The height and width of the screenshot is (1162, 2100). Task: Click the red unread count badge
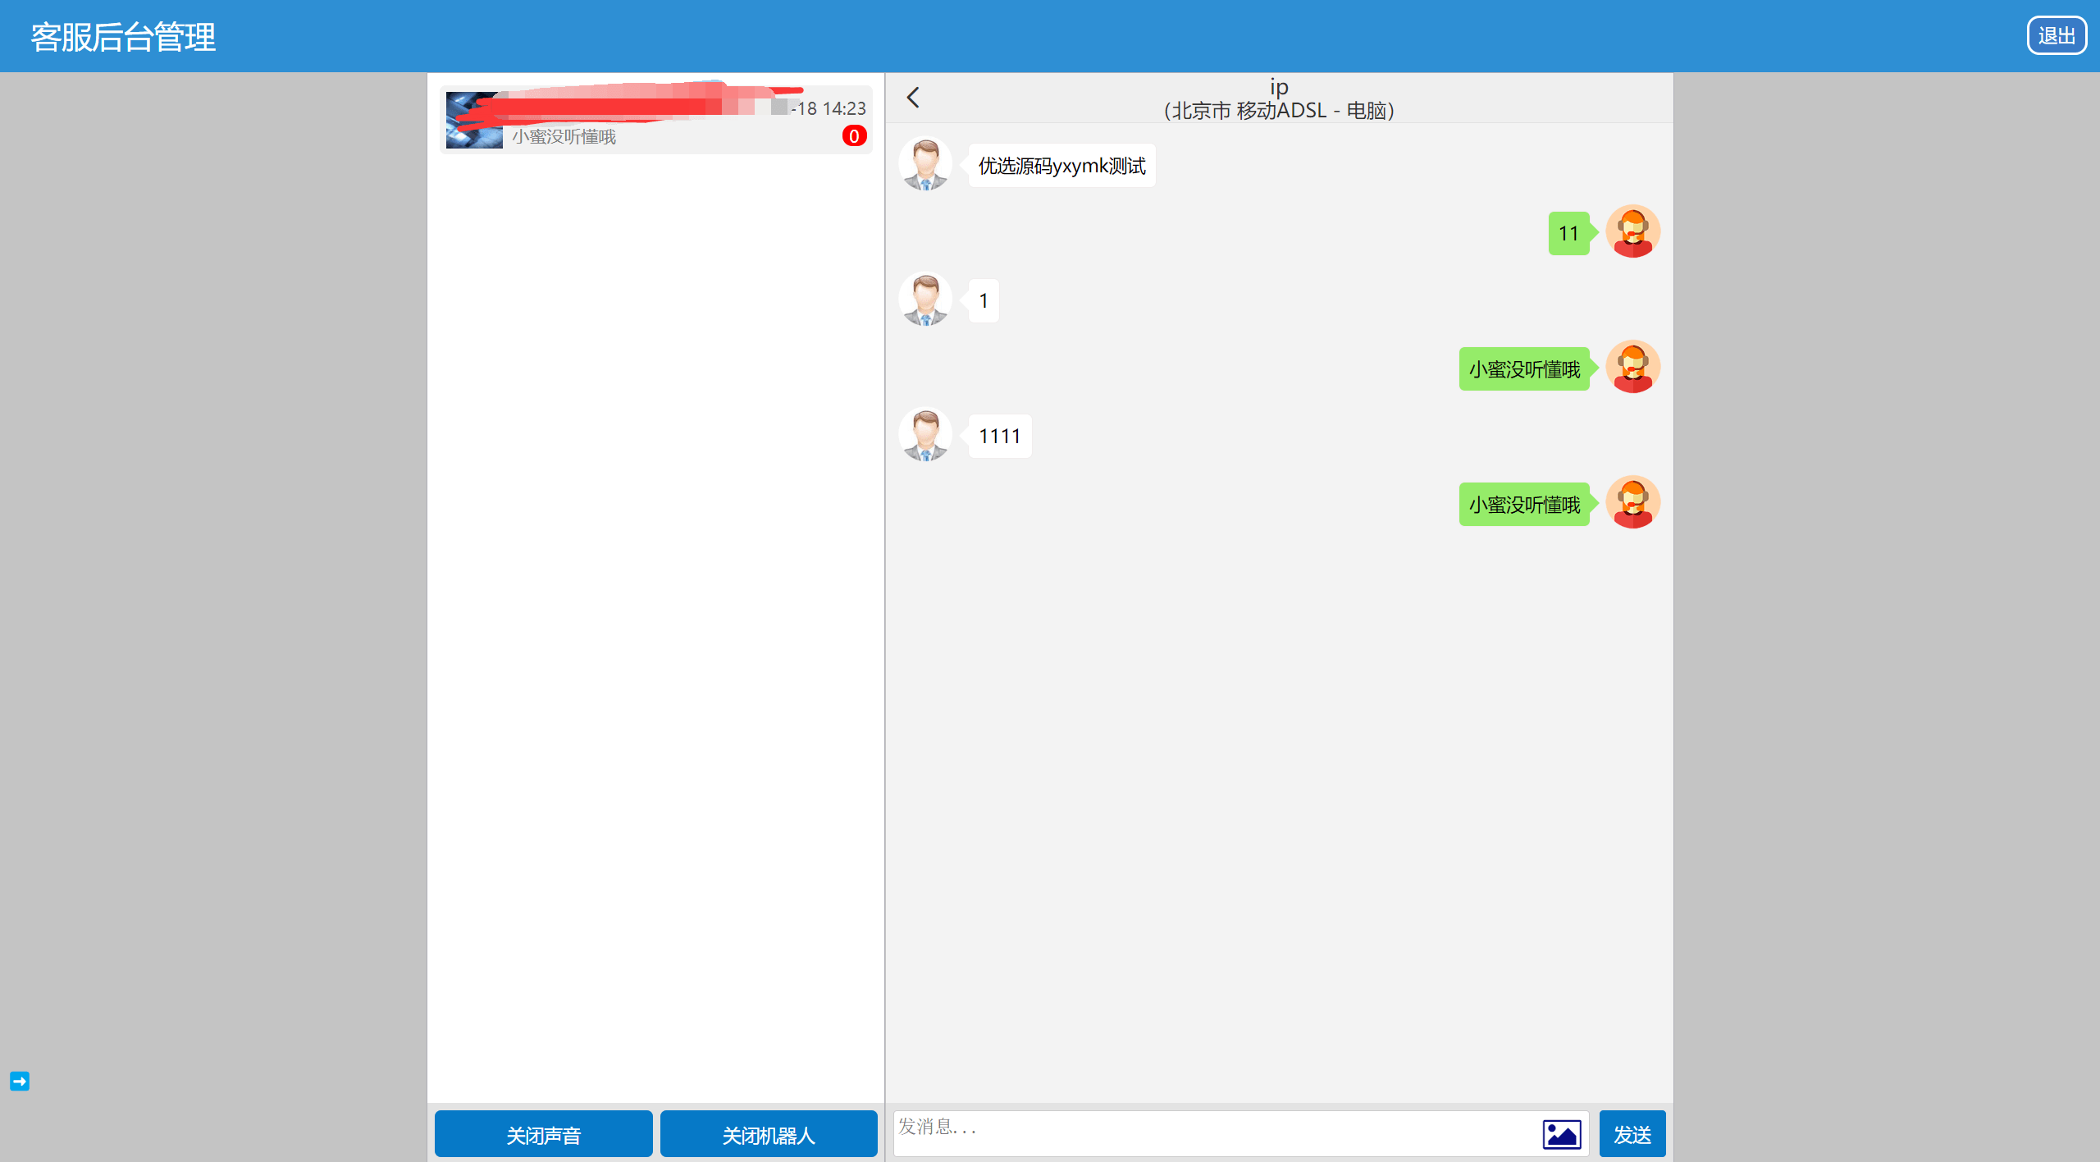[x=854, y=136]
